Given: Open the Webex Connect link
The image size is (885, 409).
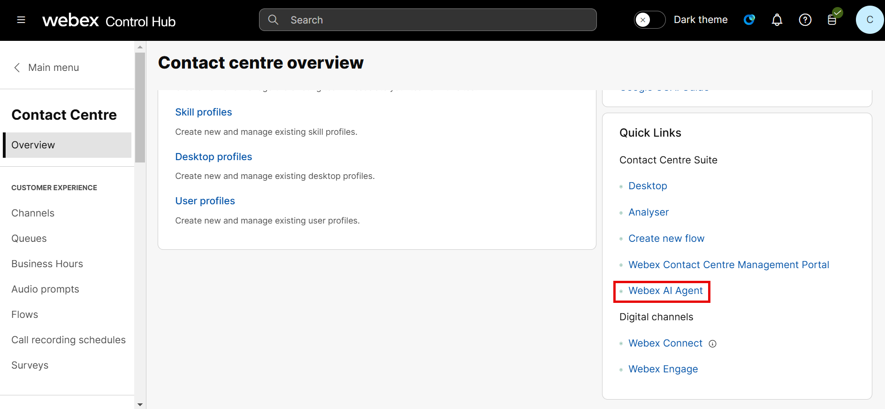Looking at the screenshot, I should point(665,343).
